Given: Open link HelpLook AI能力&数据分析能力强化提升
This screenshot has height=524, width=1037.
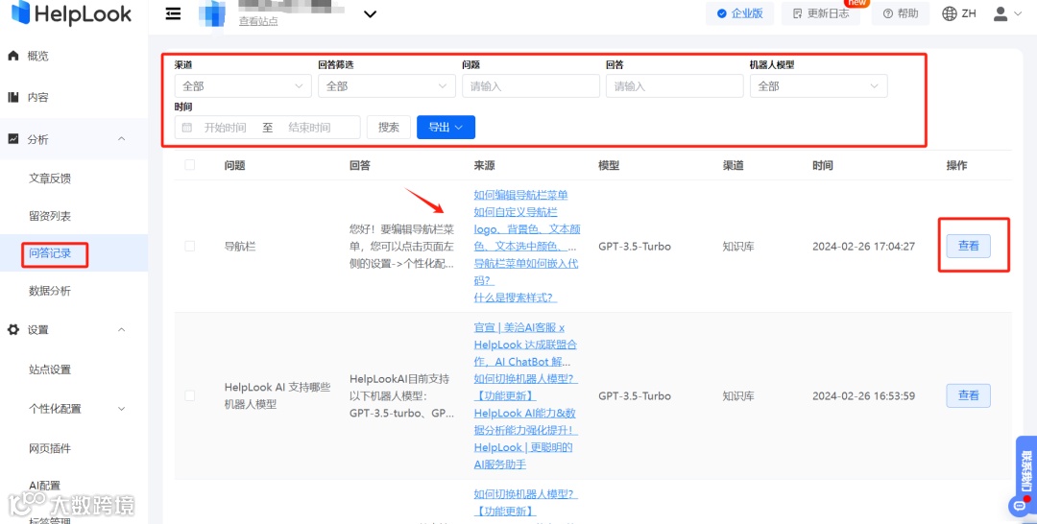Looking at the screenshot, I should (x=526, y=421).
